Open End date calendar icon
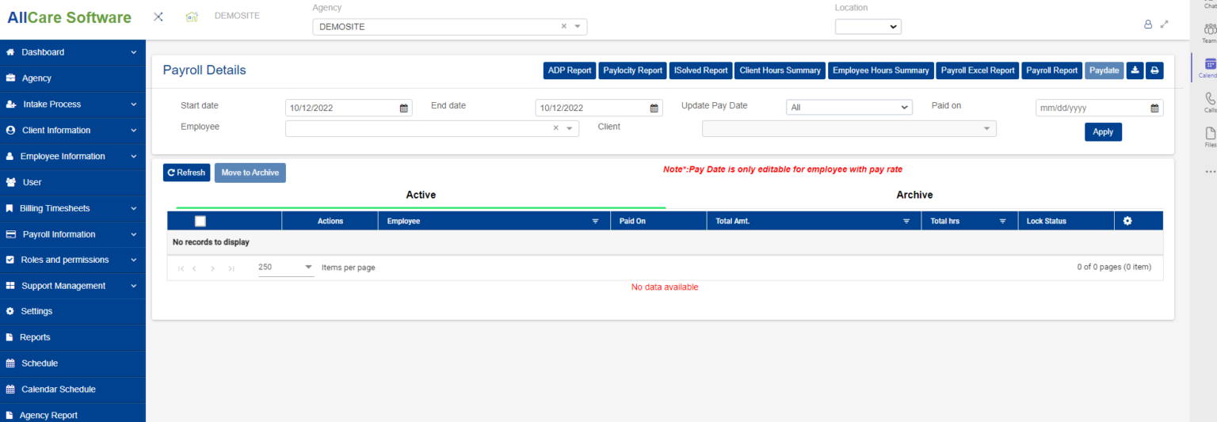The height and width of the screenshot is (422, 1217). click(654, 108)
